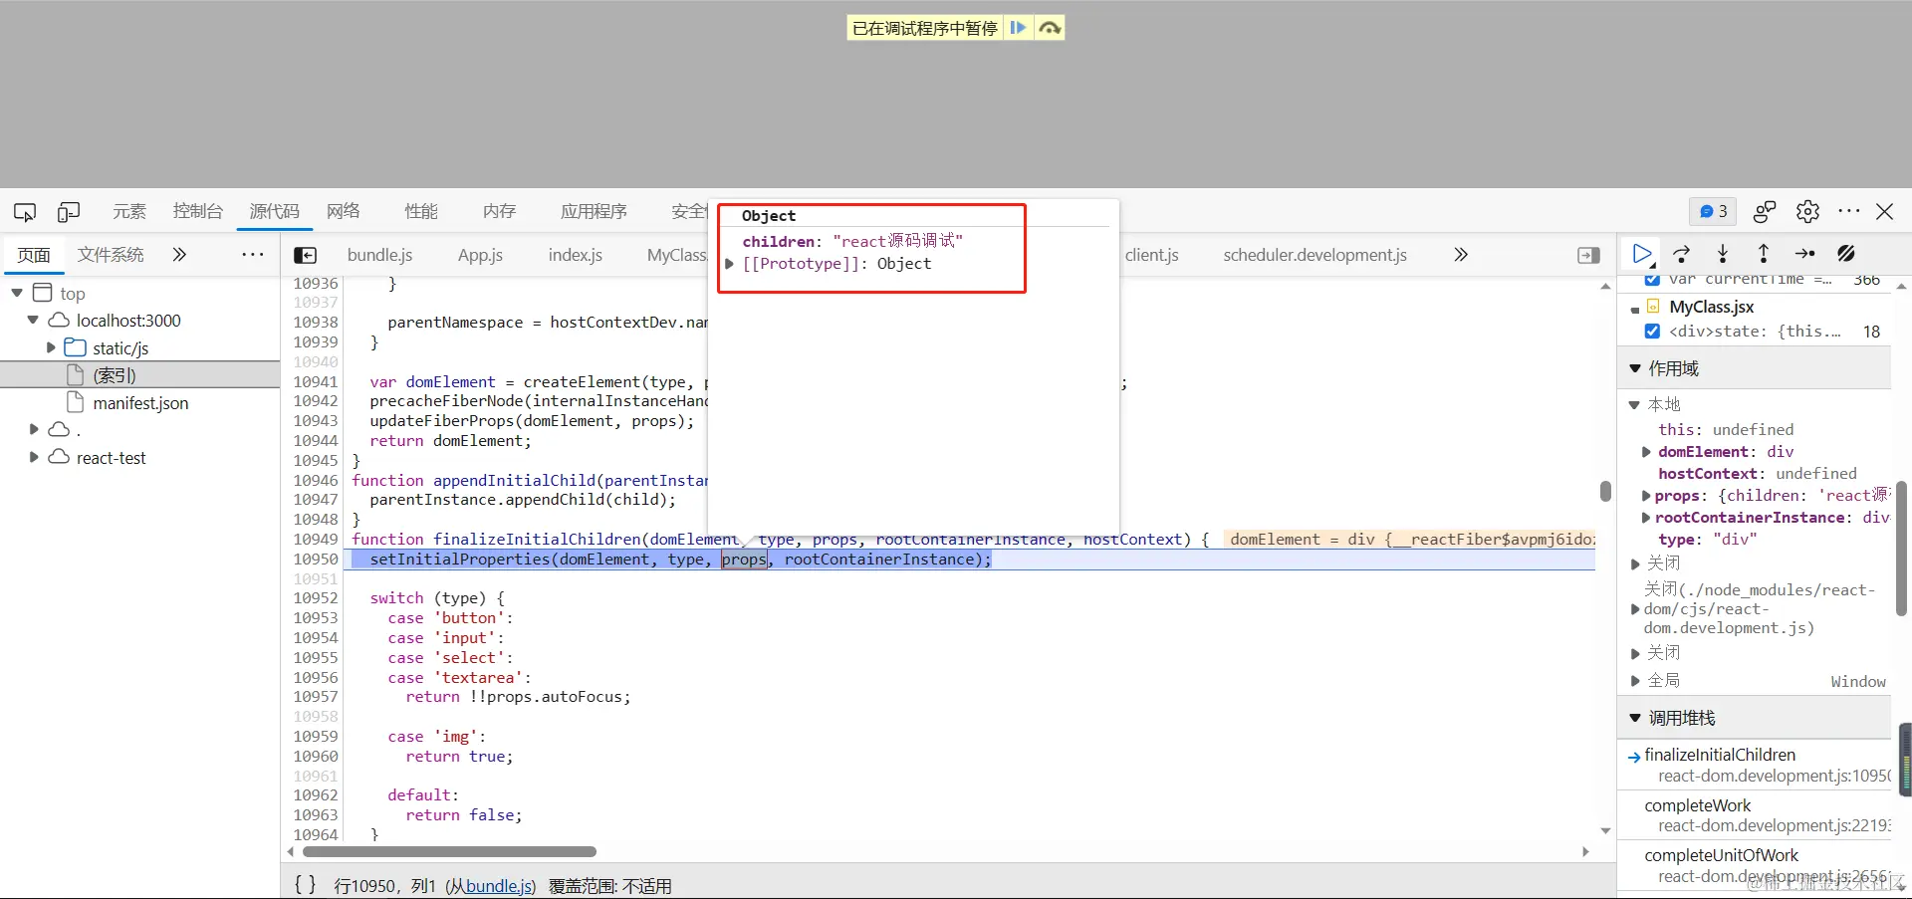The width and height of the screenshot is (1912, 899).
Task: Open DevTools more options menu
Action: point(1849,211)
